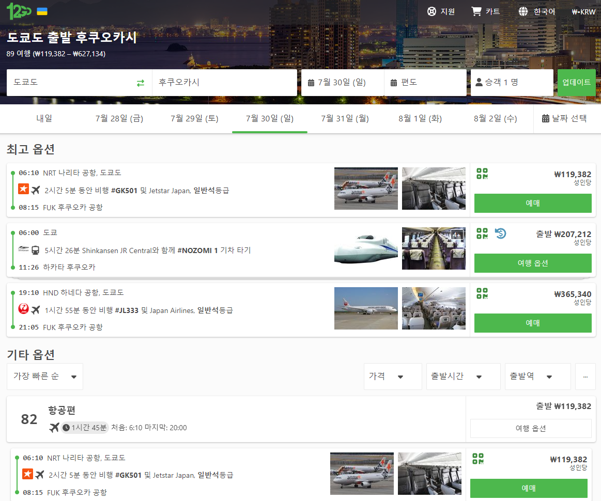Image resolution: width=601 pixels, height=501 pixels.
Task: Click airplane icon in 항공편 group
Action: pos(54,428)
